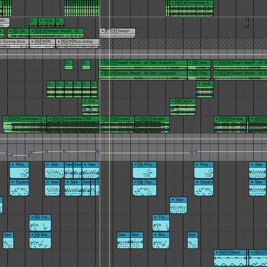The height and width of the screenshot is (267, 267).
Task: Click loop icon on top-track Undertale O... clip
Action: pyautogui.click(x=184, y=3)
